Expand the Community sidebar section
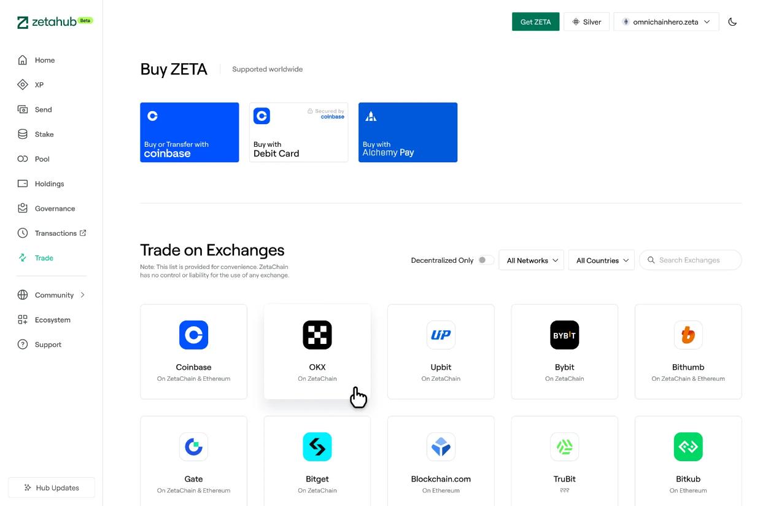The width and height of the screenshot is (779, 506). [54, 295]
